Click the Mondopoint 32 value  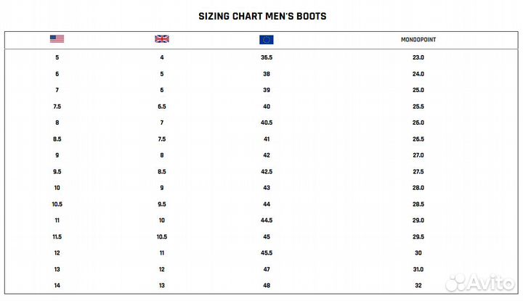pyautogui.click(x=418, y=286)
